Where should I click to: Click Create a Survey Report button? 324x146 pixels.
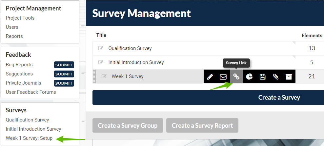point(202,125)
